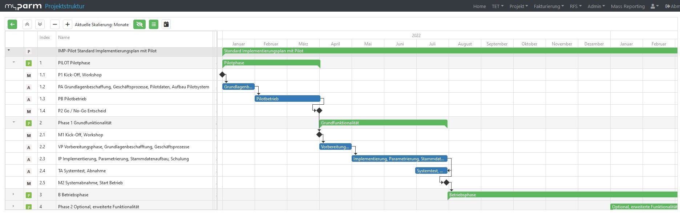This screenshot has height=213, width=680.
Task: Click green P icon of Phase 2 row
Action: (29, 207)
